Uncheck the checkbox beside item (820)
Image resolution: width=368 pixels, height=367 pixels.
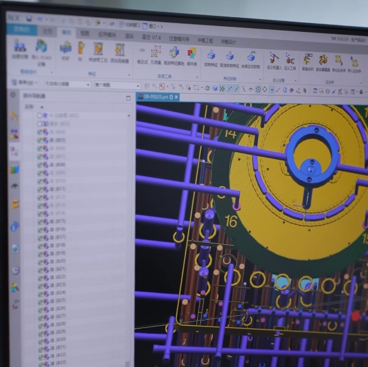coord(40,262)
